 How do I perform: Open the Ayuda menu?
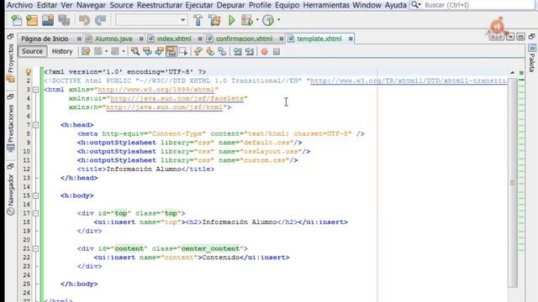coord(396,5)
